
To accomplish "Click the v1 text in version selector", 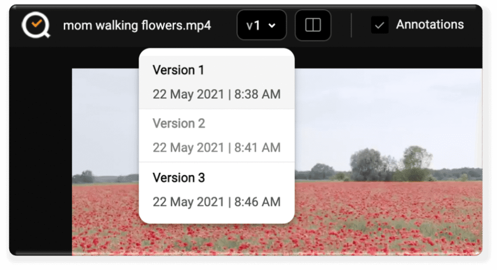I will (254, 25).
